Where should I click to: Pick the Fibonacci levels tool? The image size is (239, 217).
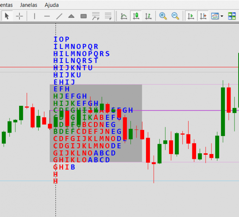coord(108,16)
